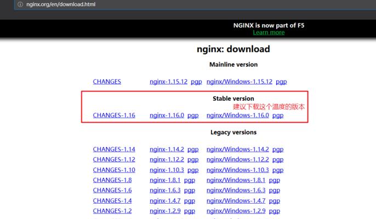376x219 pixels.
Task: Click the nginx.org/en/download.html address bar
Action: 195,4
